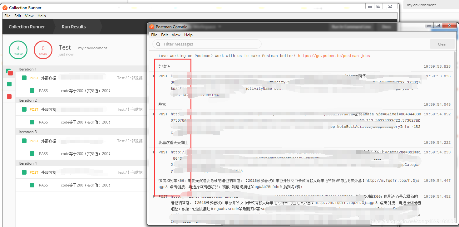Click the green PASS square under Iteration 4
Viewport: 459px width, 227px height.
32,185
